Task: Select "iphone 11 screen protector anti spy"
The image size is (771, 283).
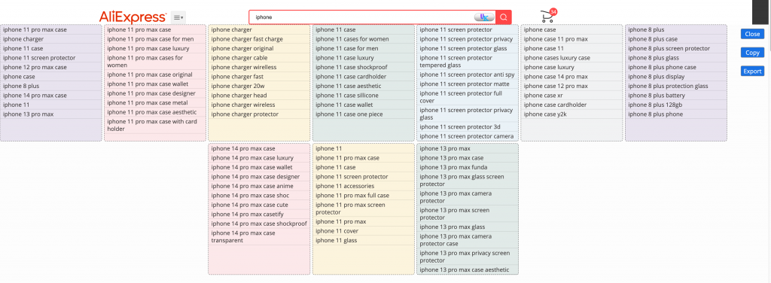Action: click(x=468, y=75)
